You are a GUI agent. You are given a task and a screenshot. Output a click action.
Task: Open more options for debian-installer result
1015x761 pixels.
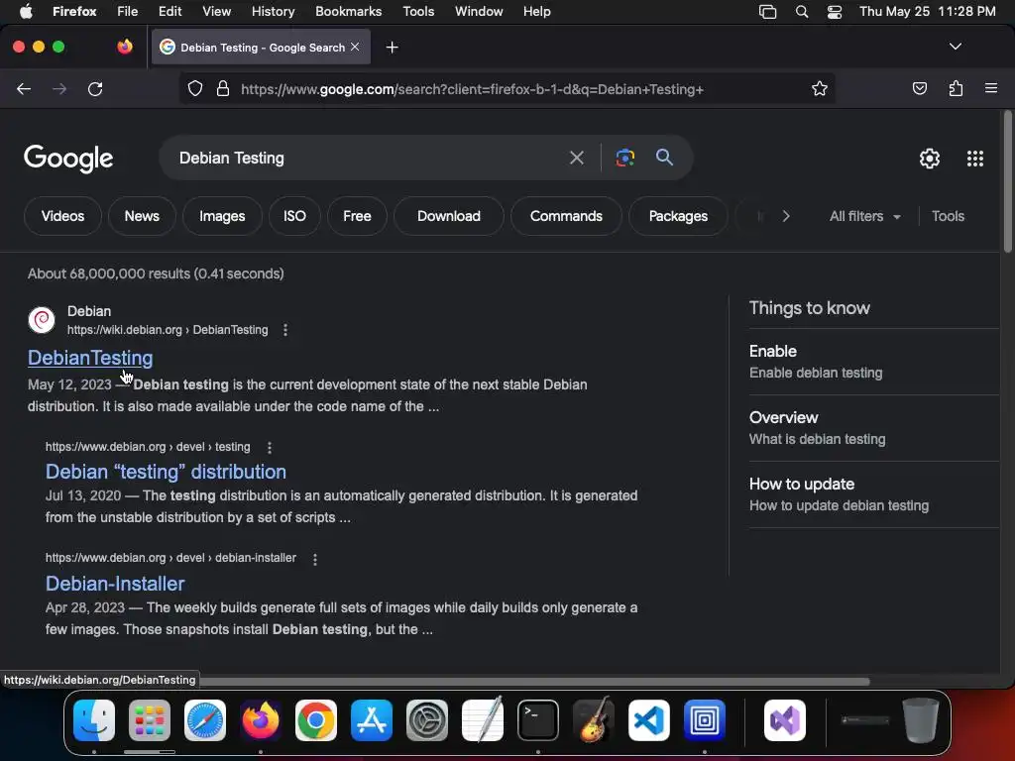pyautogui.click(x=315, y=559)
